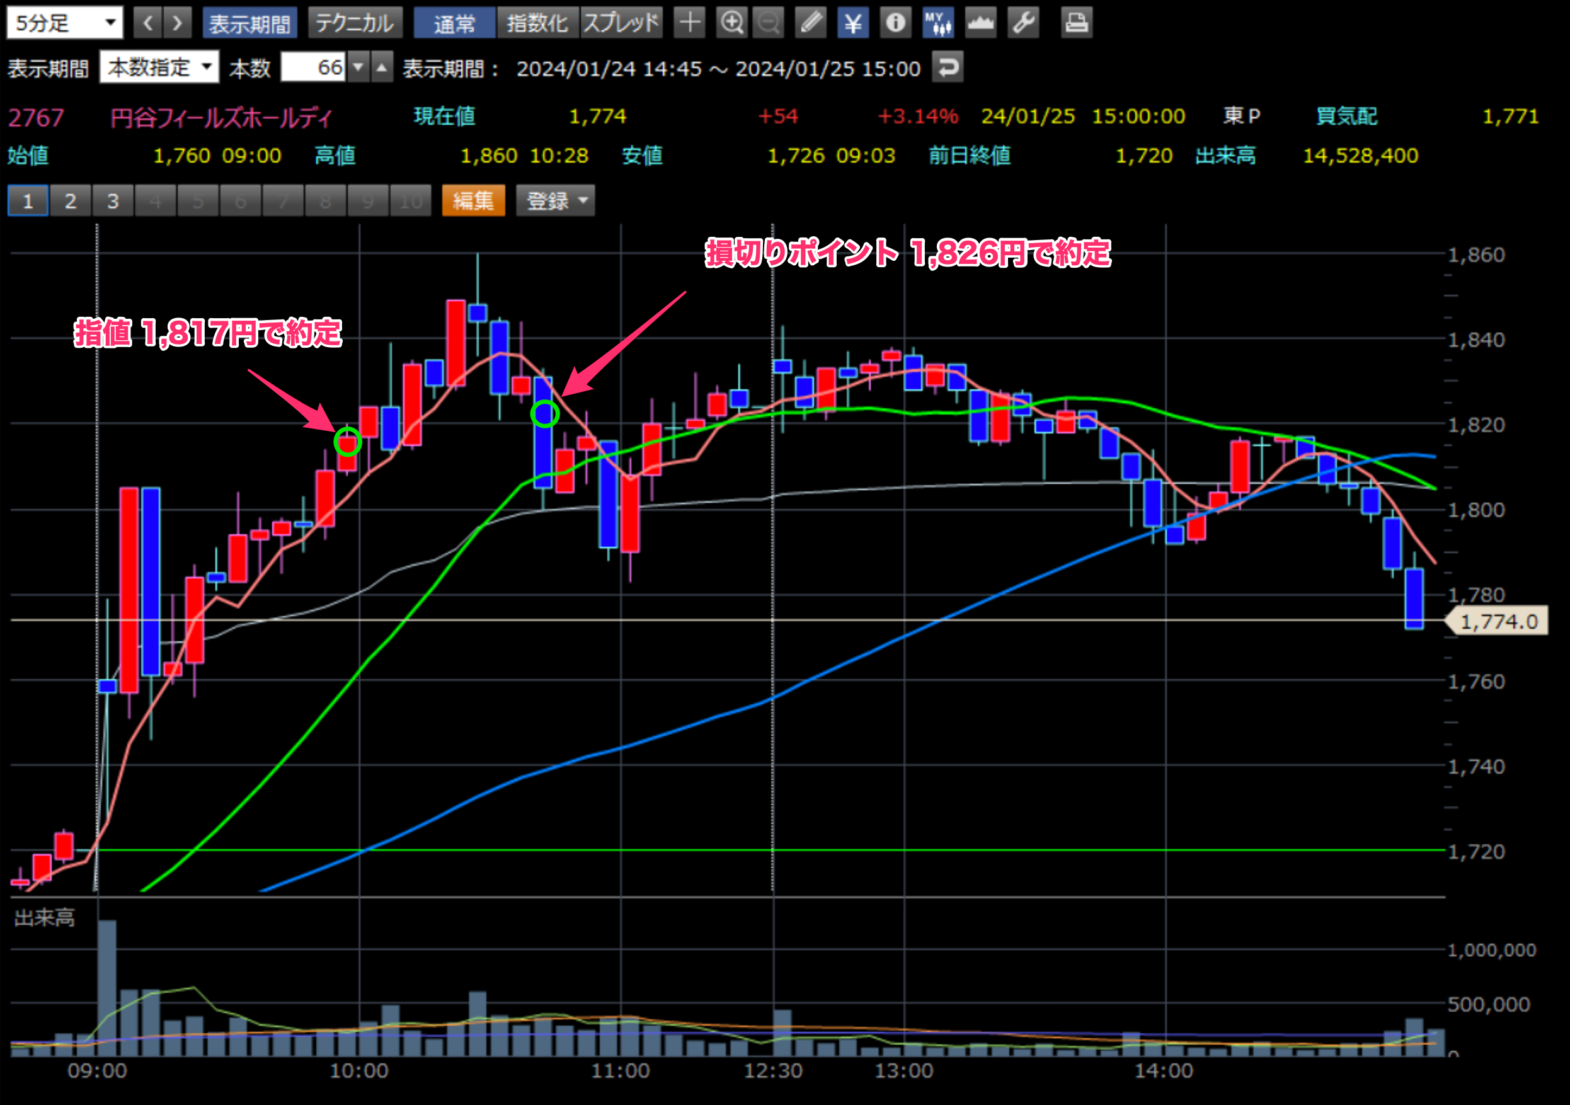Select chart preset tab 2
The height and width of the screenshot is (1105, 1570).
pos(71,201)
